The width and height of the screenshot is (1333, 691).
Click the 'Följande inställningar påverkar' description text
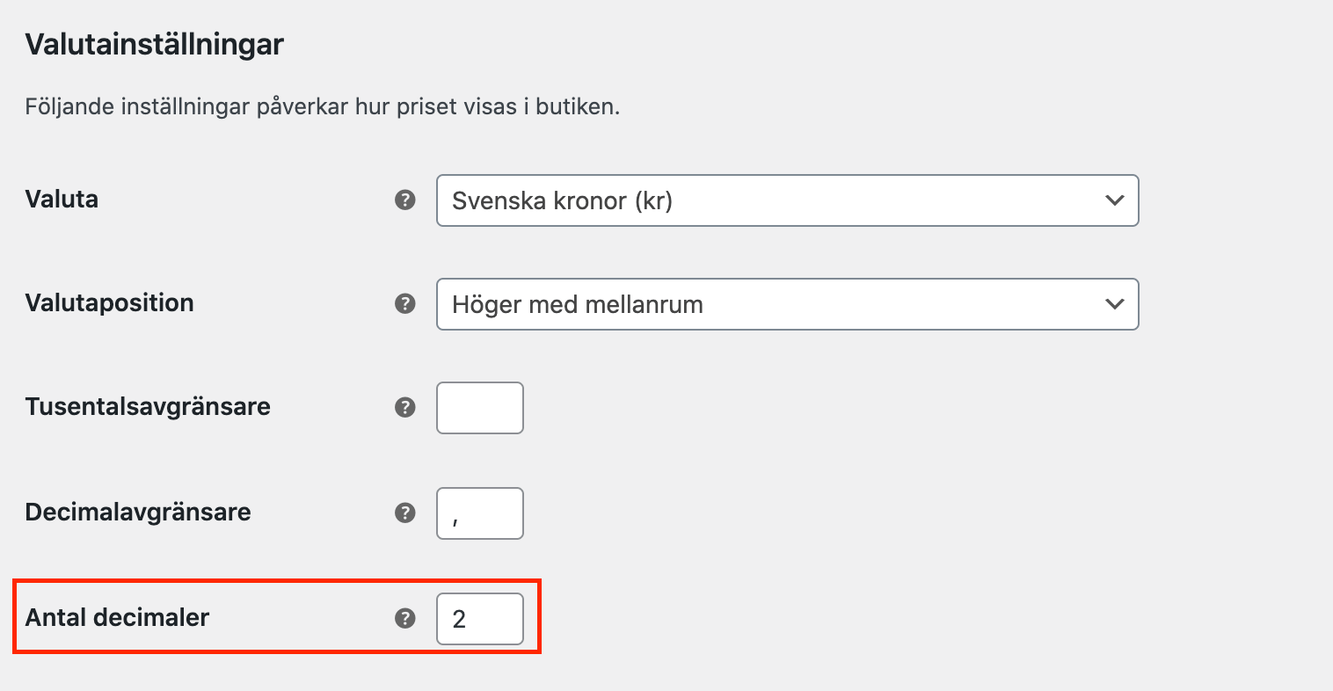pos(322,107)
